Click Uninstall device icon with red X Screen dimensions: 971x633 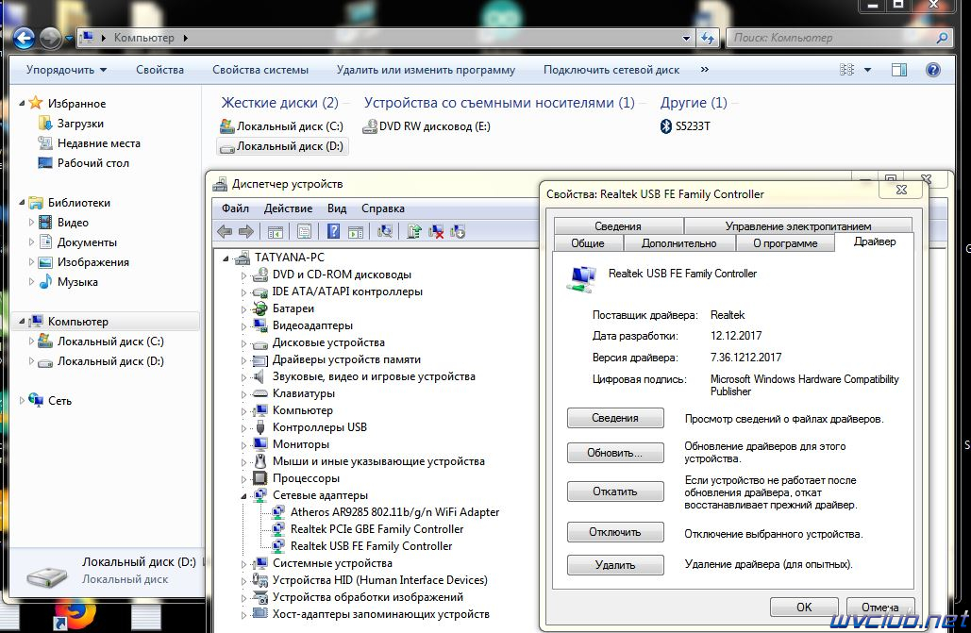[436, 232]
